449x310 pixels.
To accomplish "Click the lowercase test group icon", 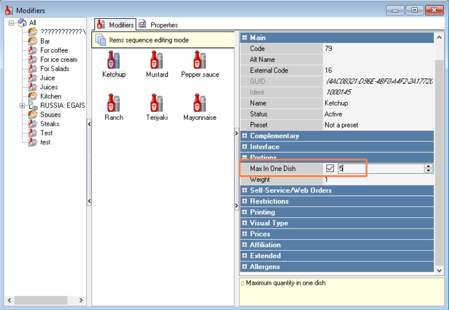I will click(33, 142).
